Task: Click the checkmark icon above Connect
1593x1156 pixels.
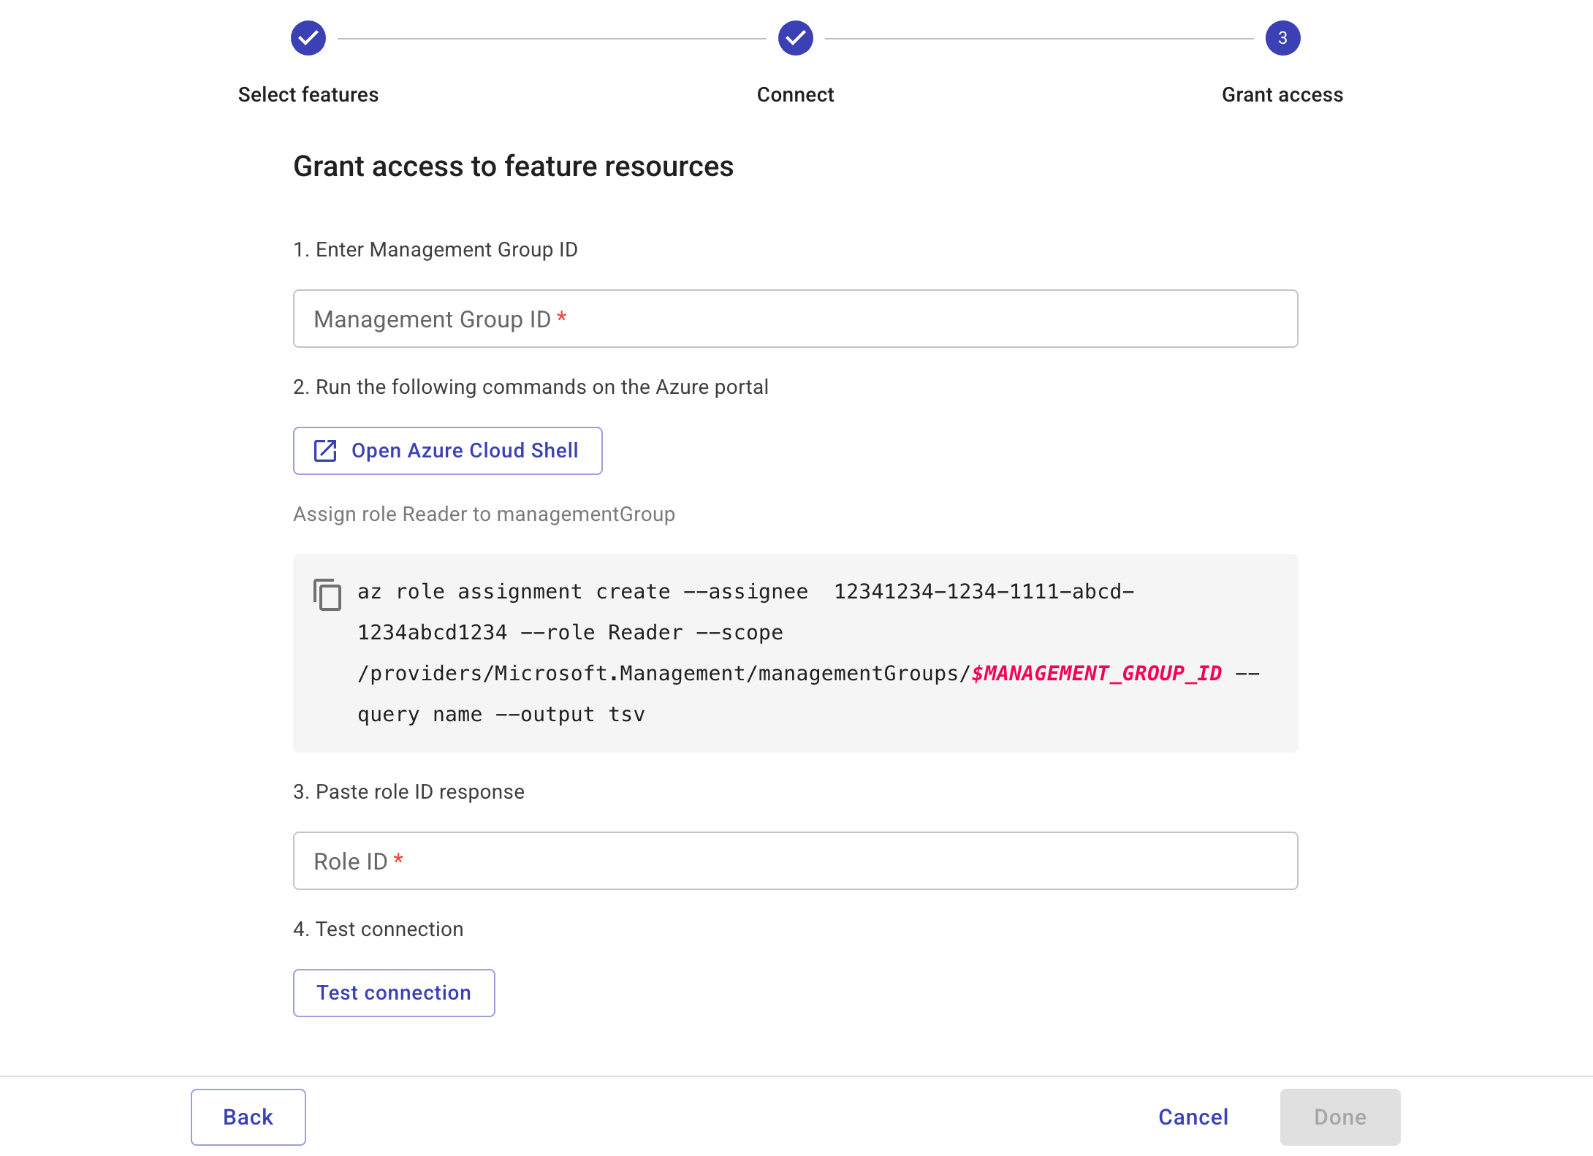Action: (x=795, y=37)
